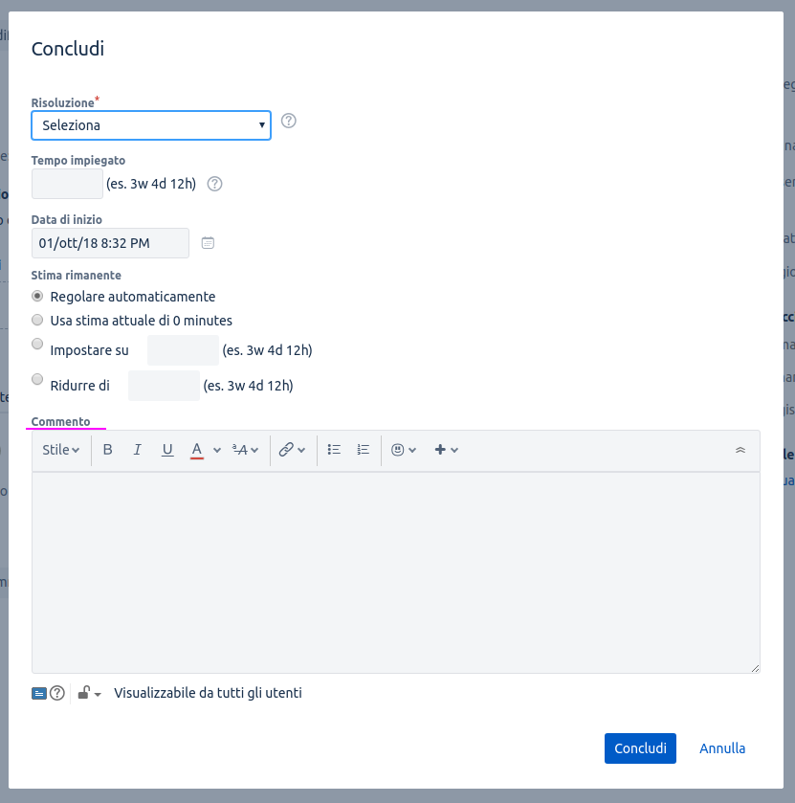Select Usa stima attuale di 0 minutes

pos(37,320)
